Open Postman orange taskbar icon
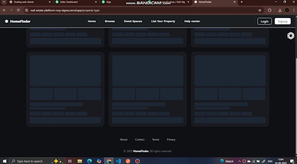The height and width of the screenshot is (164, 297). click(x=128, y=161)
